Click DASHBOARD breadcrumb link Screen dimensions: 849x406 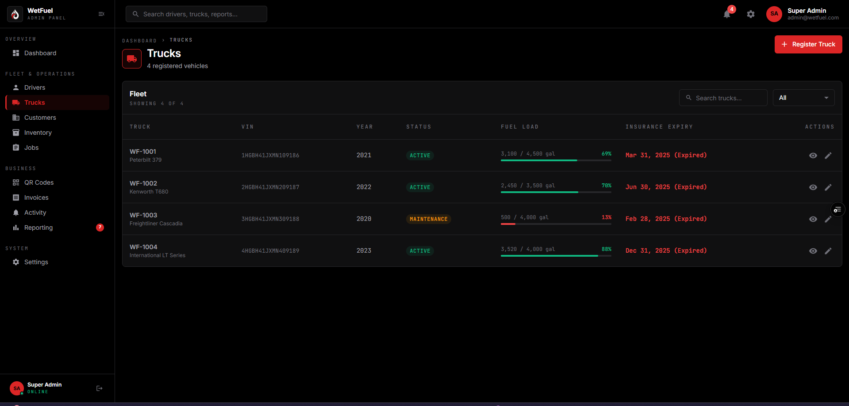pos(139,41)
